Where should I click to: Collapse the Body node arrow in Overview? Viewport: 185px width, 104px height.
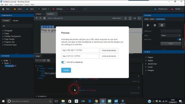[3, 63]
